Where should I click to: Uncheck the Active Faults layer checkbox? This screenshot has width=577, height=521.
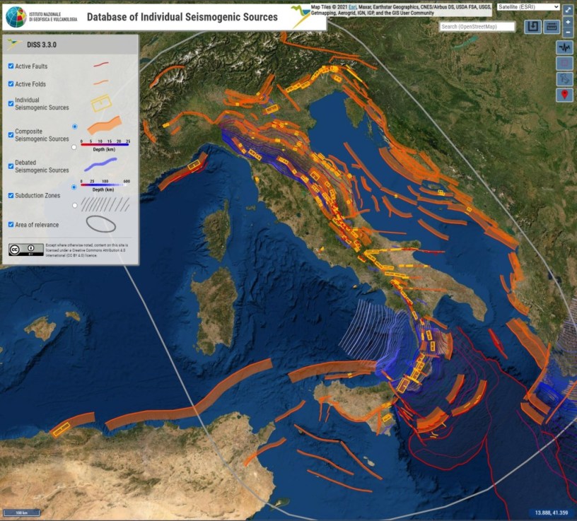[x=11, y=66]
